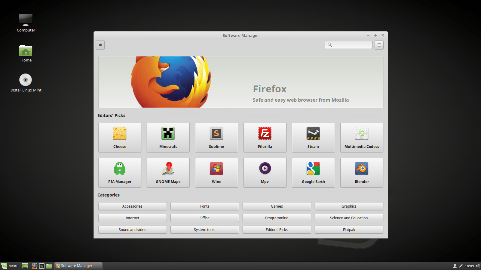Click the Firefox featured banner

241,82
